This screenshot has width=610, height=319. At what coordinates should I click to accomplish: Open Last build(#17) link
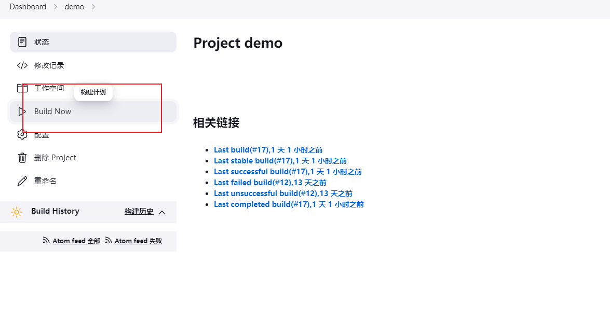[x=268, y=150]
